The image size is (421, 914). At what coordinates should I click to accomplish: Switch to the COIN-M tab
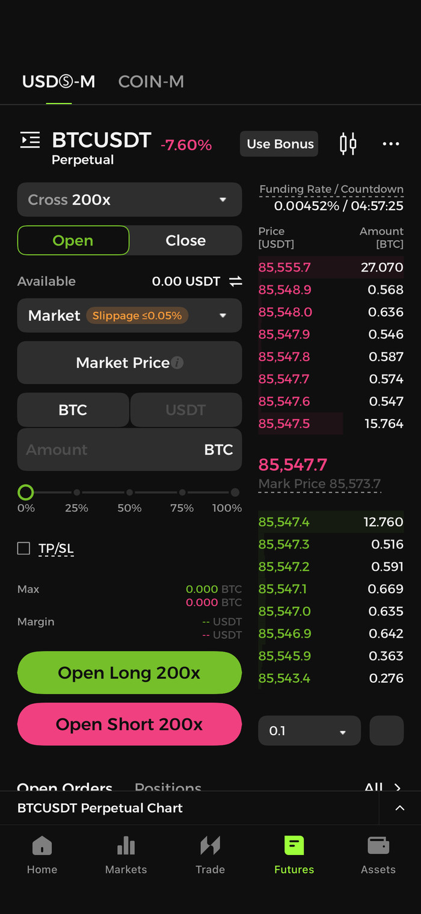(151, 82)
